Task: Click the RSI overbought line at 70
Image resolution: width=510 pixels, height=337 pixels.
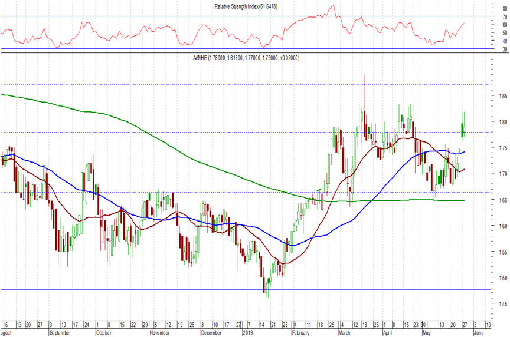Action: pyautogui.click(x=177, y=16)
